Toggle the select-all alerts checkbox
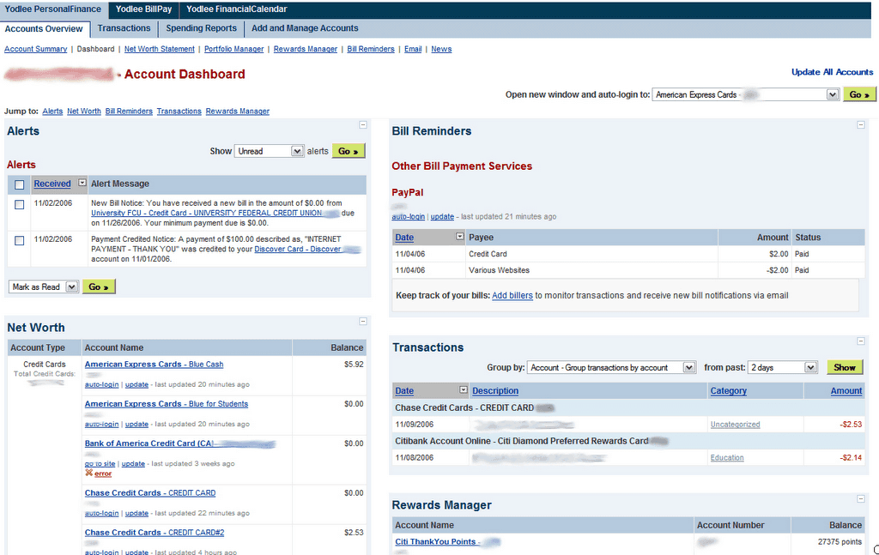Image resolution: width=879 pixels, height=555 pixels. (x=20, y=184)
